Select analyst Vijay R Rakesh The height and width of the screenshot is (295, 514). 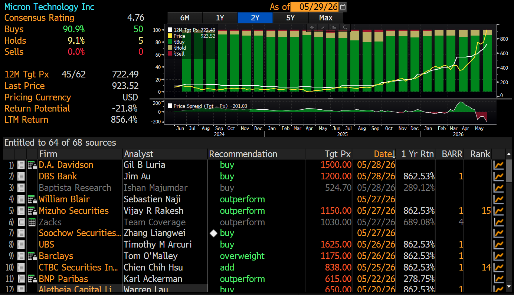[x=154, y=211]
